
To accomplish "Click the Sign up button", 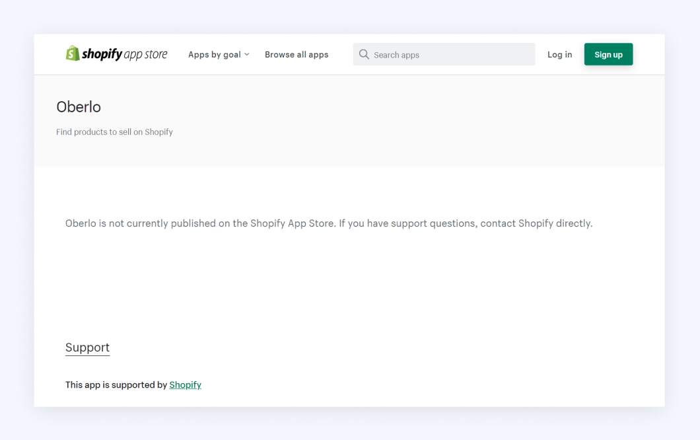I will coord(608,54).
